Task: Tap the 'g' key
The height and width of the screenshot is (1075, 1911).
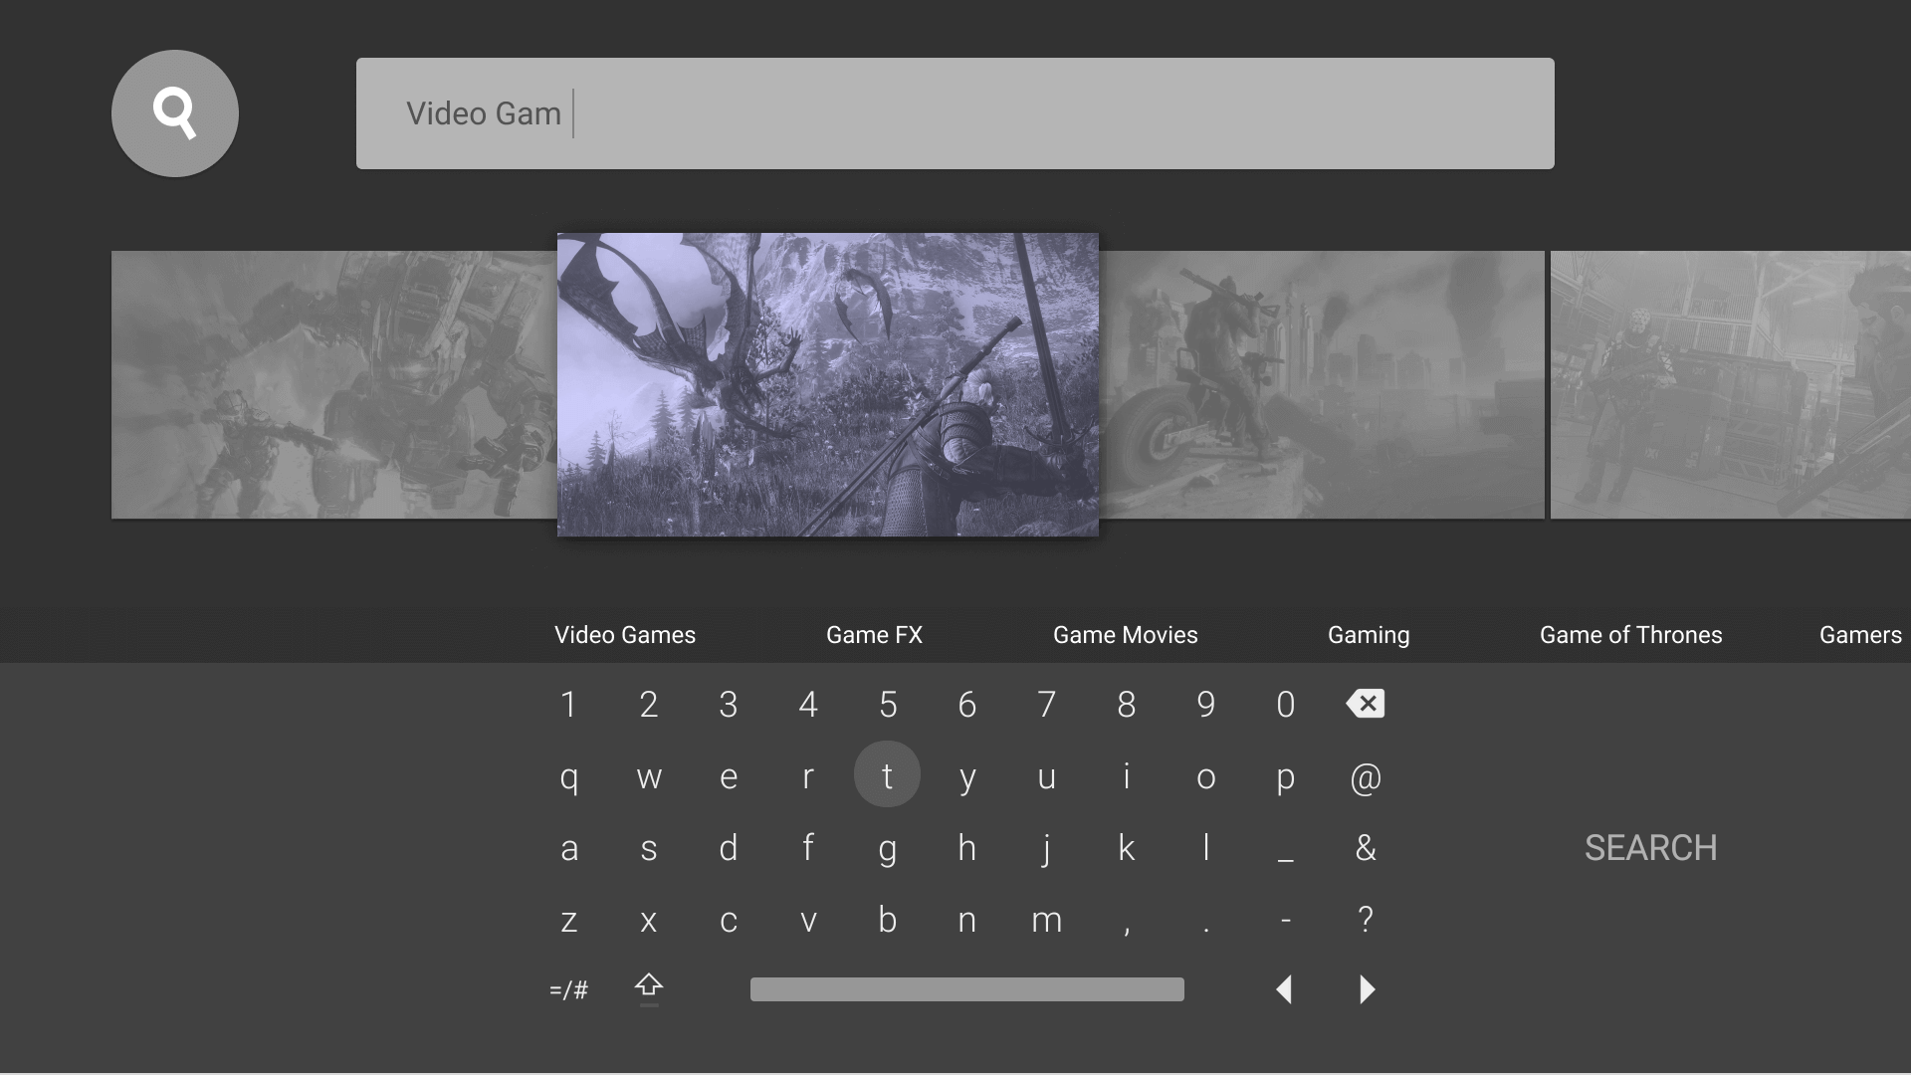Action: coord(888,850)
